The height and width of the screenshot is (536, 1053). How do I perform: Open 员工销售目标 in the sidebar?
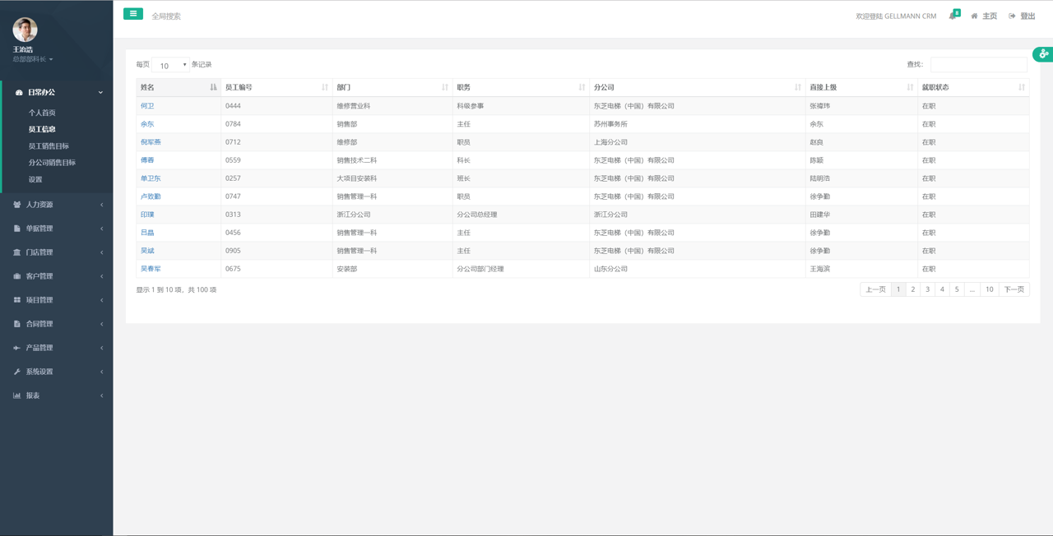[49, 146]
